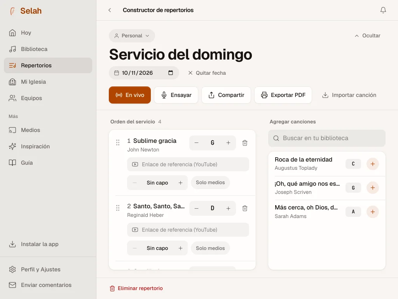Decrease capo for Santo, Santo
Screen dimensions: 398x299
[135, 248]
